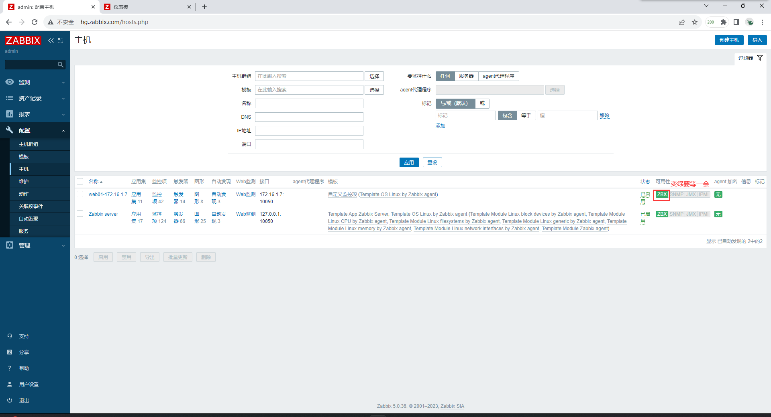
Task: Collapse the sidebar with double-chevron icon
Action: 51,40
